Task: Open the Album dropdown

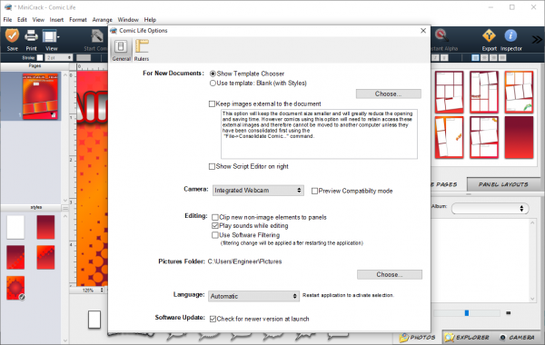Action: [x=490, y=209]
